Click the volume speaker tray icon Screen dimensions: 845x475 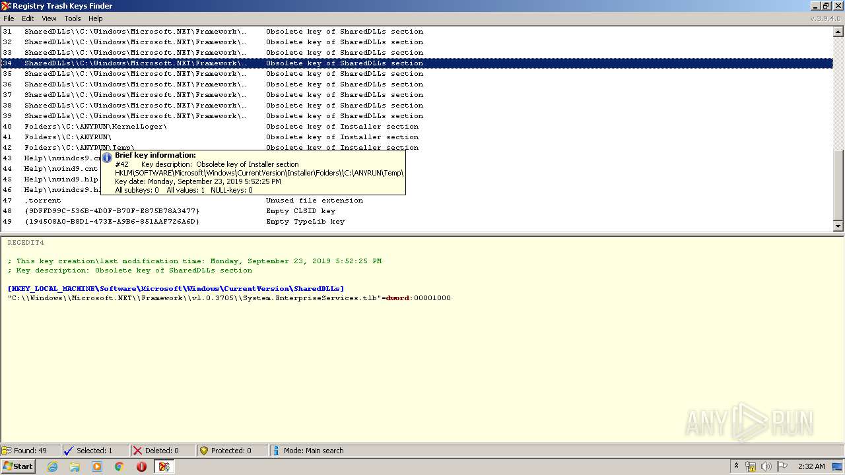coord(766,466)
